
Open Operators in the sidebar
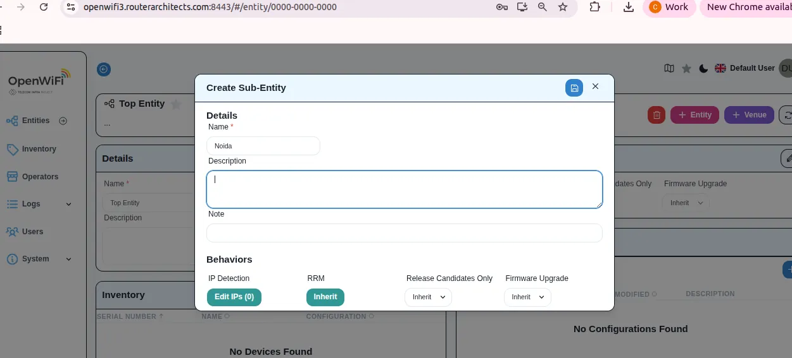[40, 177]
